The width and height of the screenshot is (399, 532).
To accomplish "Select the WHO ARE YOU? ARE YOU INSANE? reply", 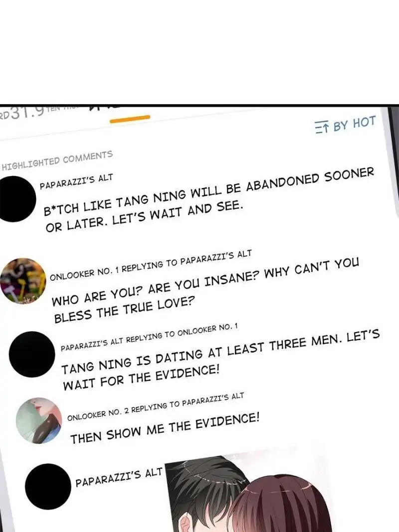I will coord(206,290).
